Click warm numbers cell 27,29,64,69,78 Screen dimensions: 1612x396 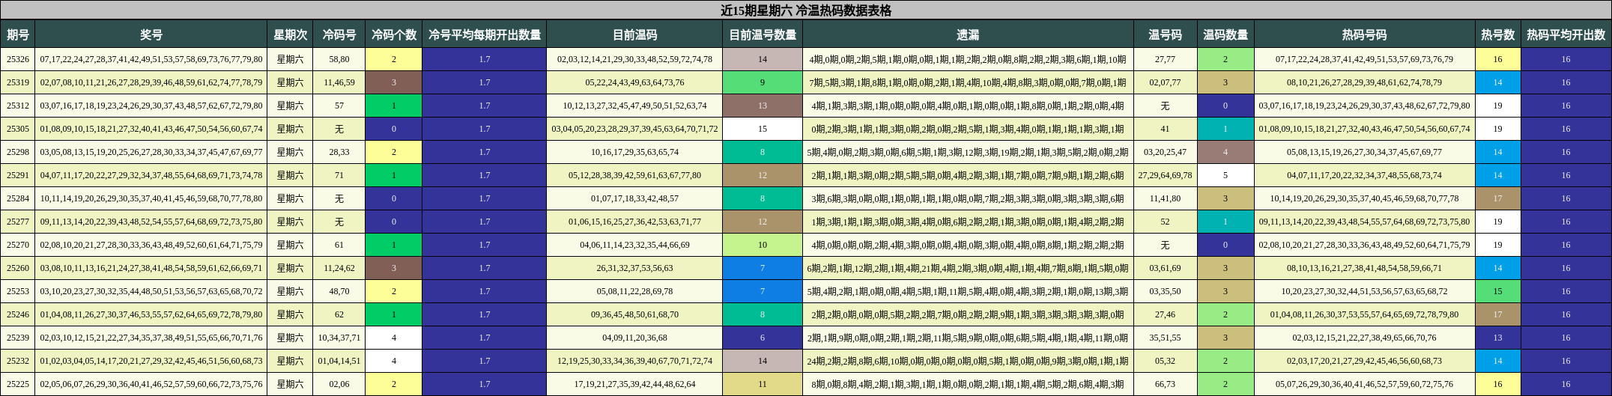[1165, 175]
